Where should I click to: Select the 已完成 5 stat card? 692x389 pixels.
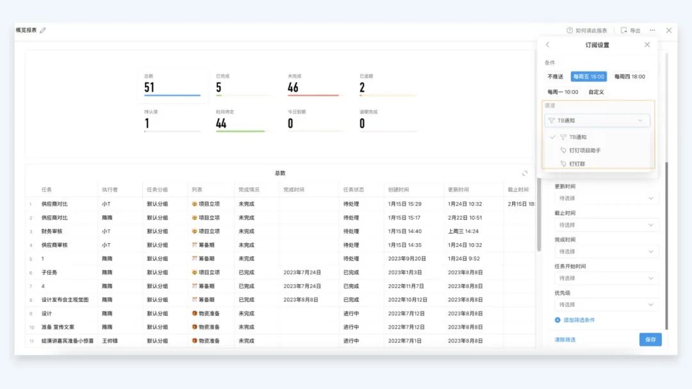tap(244, 84)
